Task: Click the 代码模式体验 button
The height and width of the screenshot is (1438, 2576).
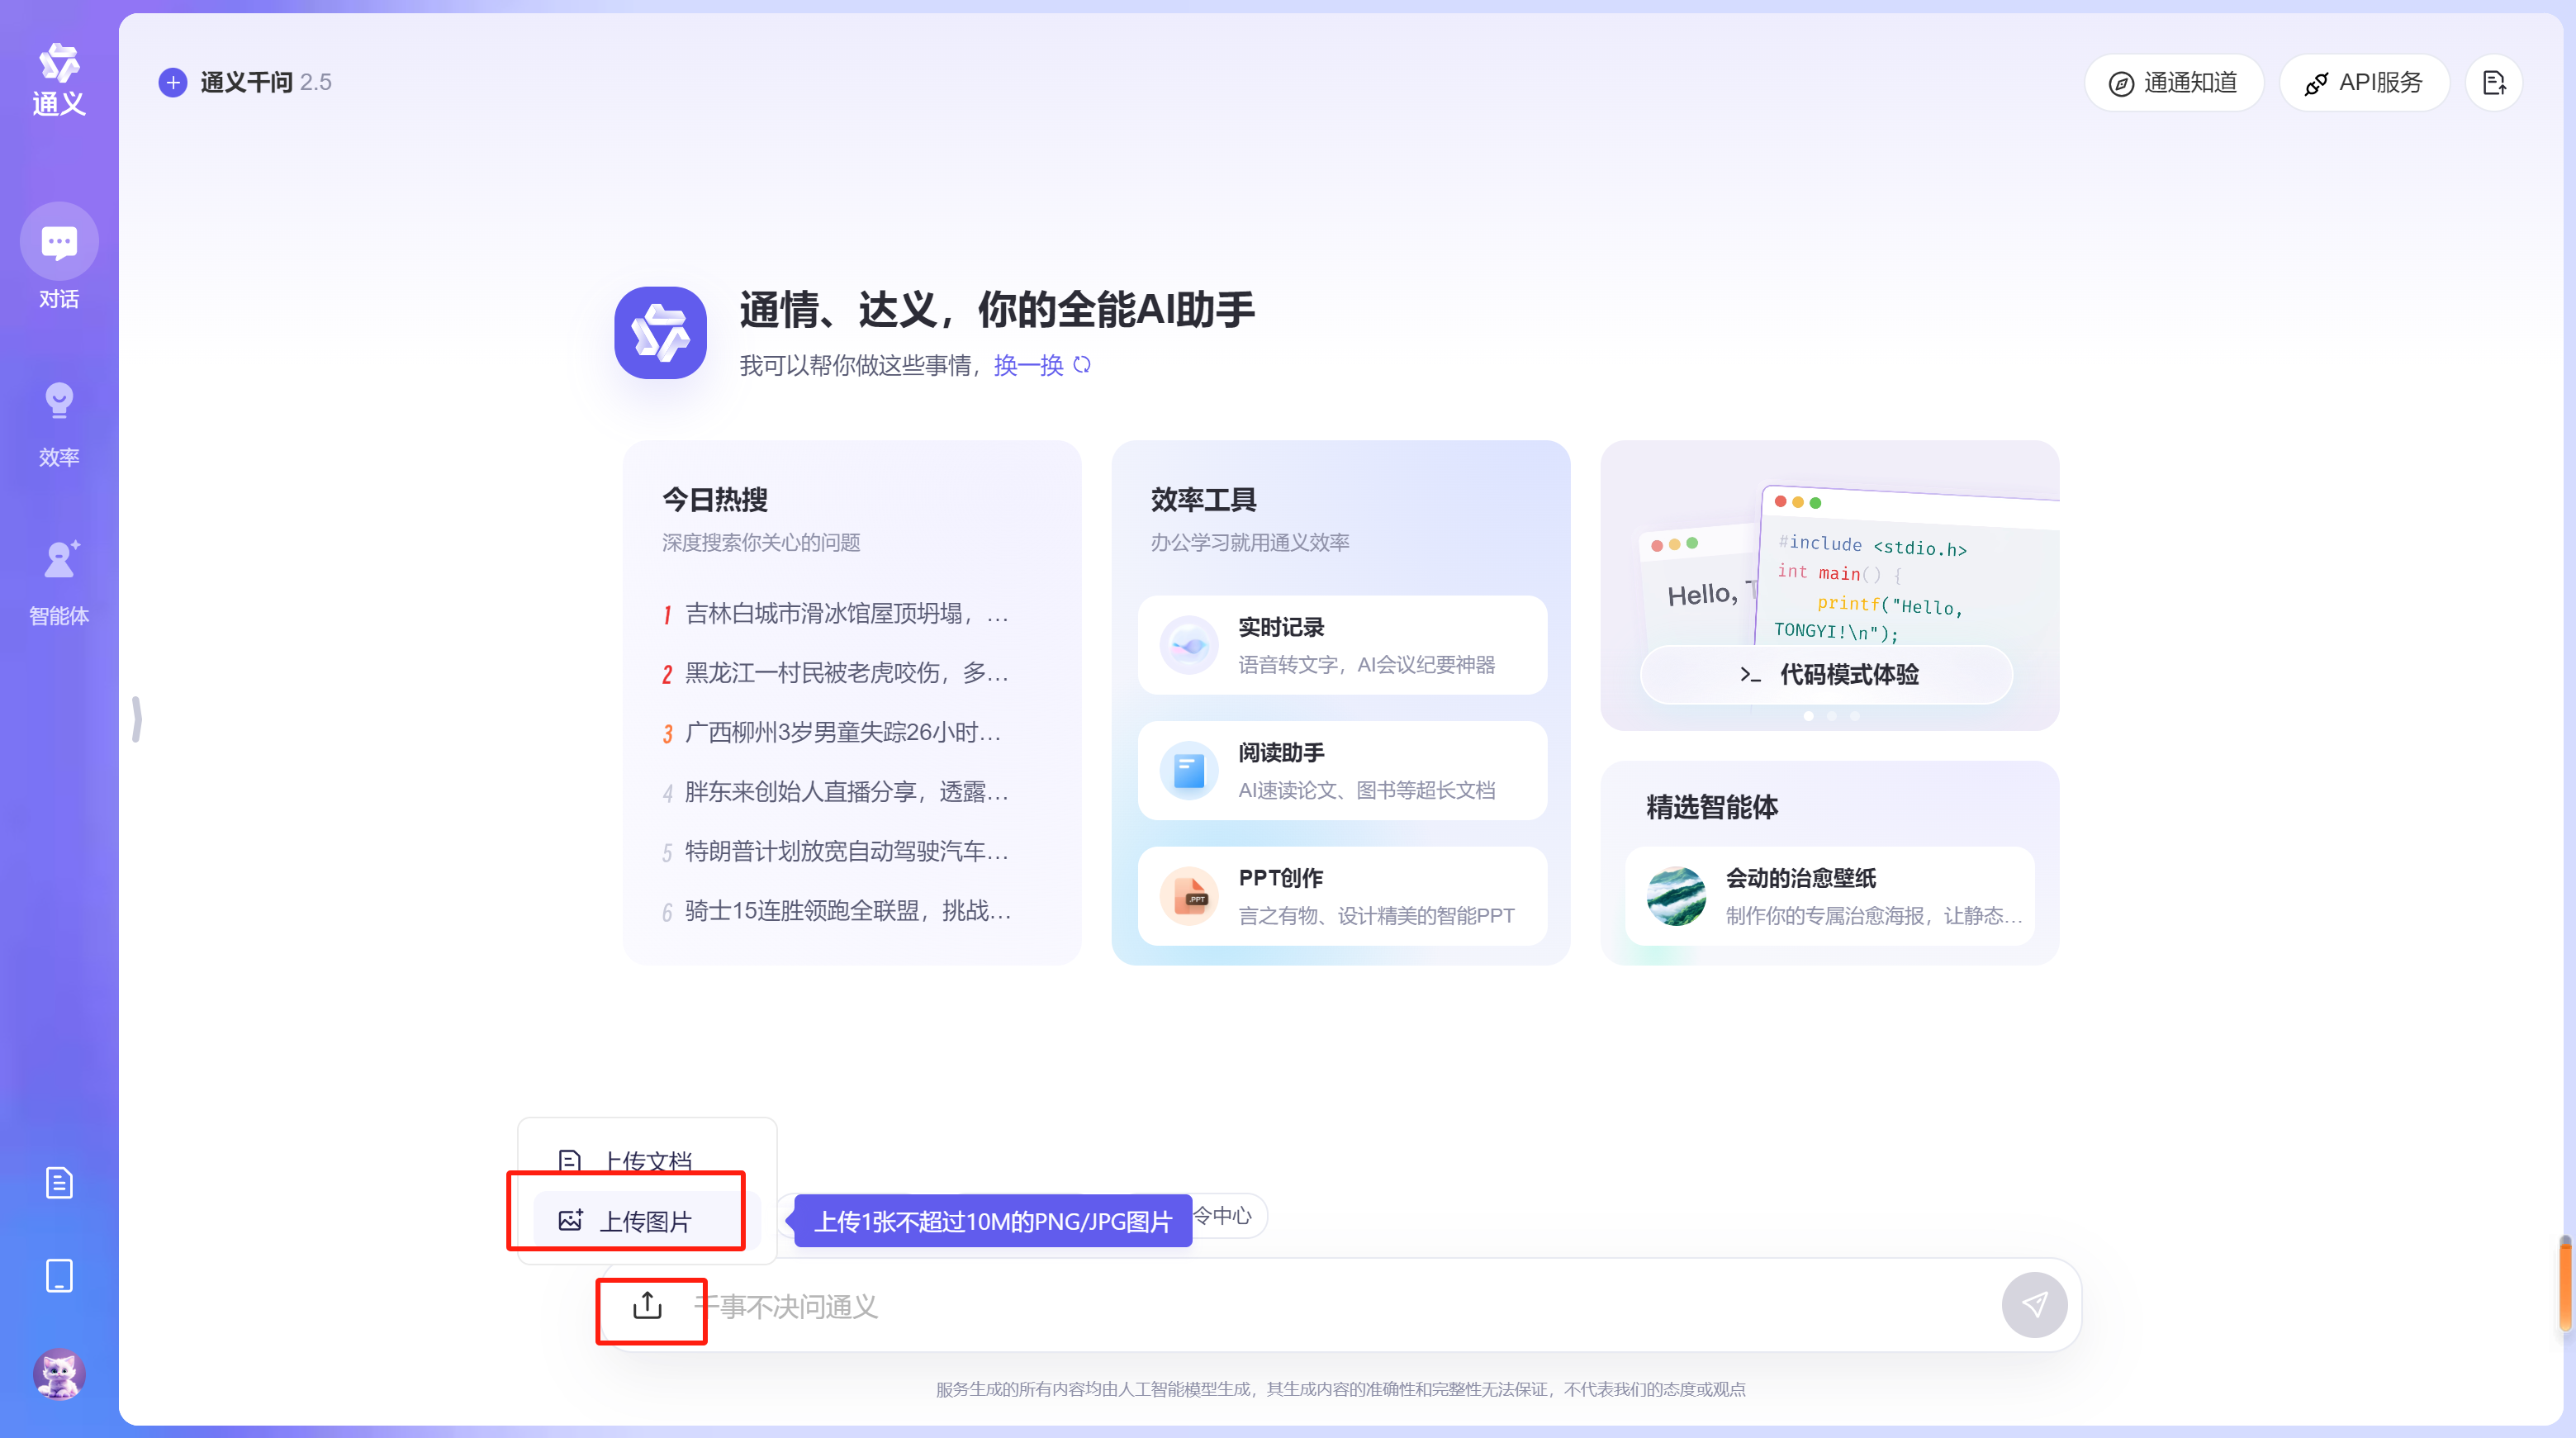Action: pos(1829,675)
